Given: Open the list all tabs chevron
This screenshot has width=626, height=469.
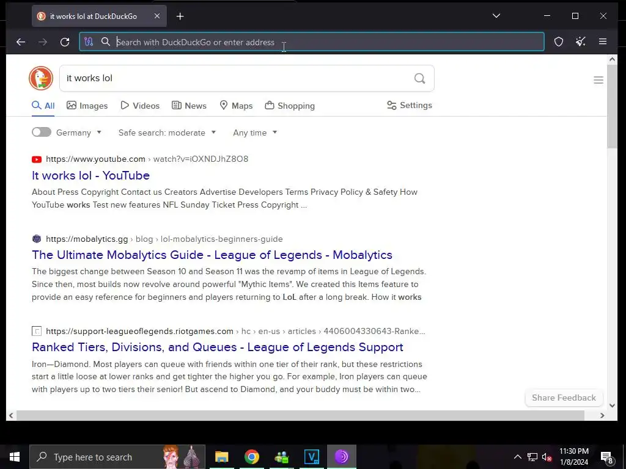Looking at the screenshot, I should click(496, 16).
